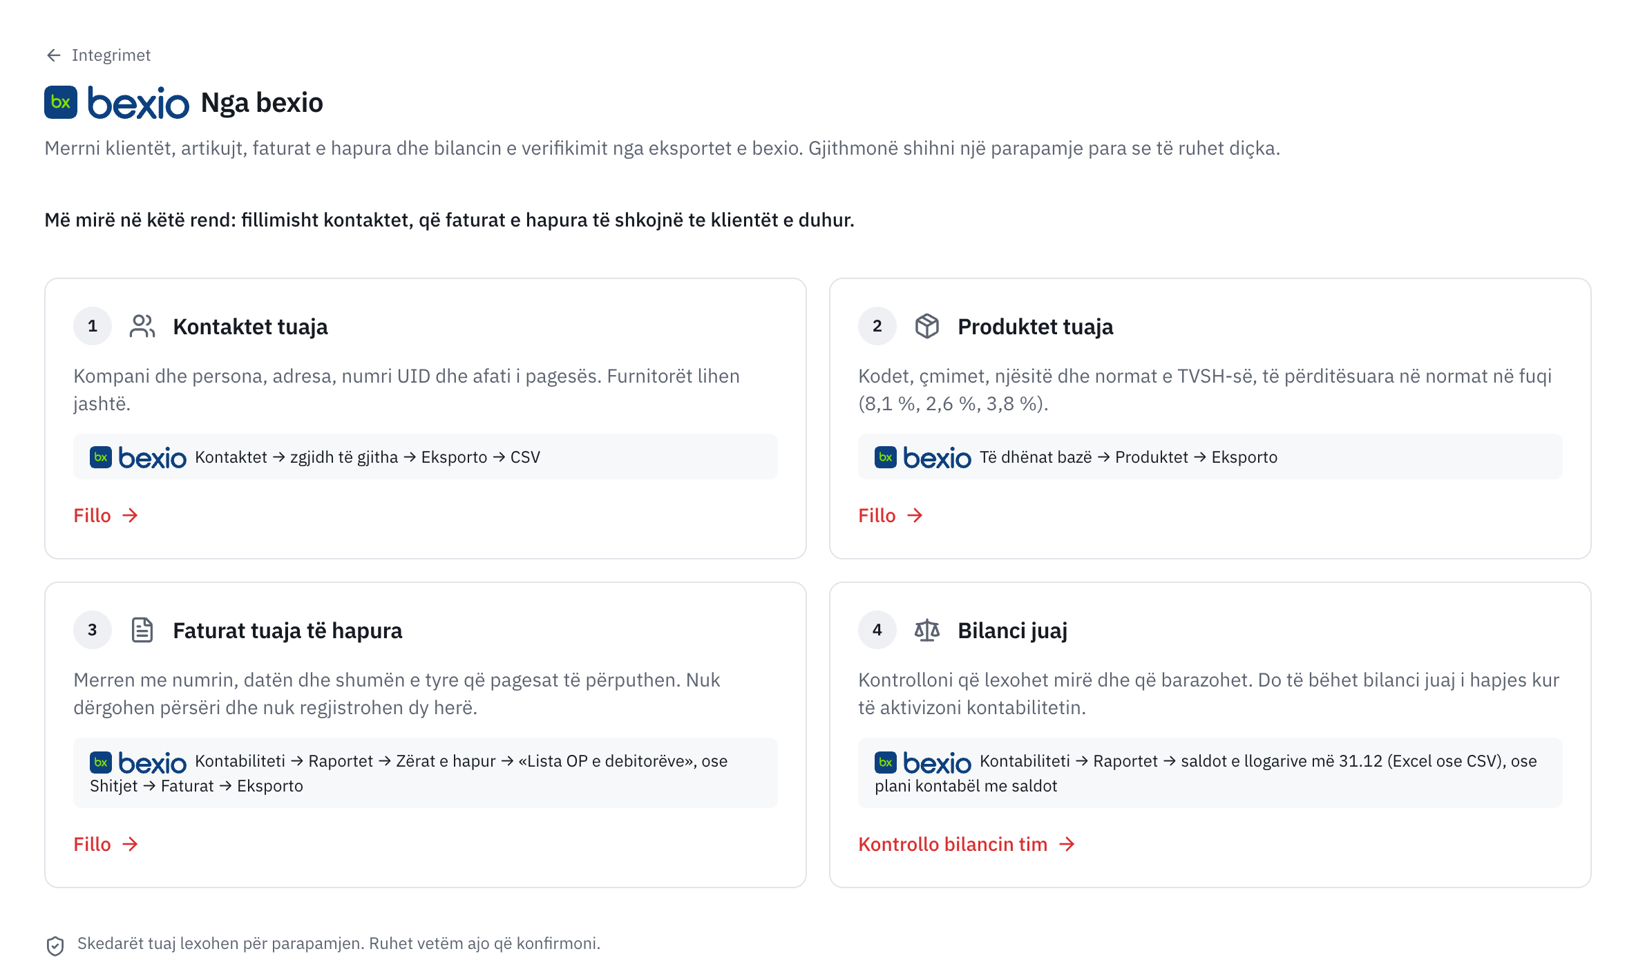Click the step 4 number badge

[877, 630]
